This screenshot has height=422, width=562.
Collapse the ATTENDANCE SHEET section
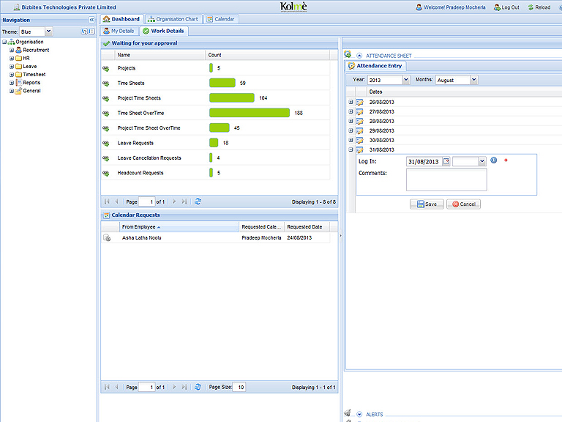[359, 56]
